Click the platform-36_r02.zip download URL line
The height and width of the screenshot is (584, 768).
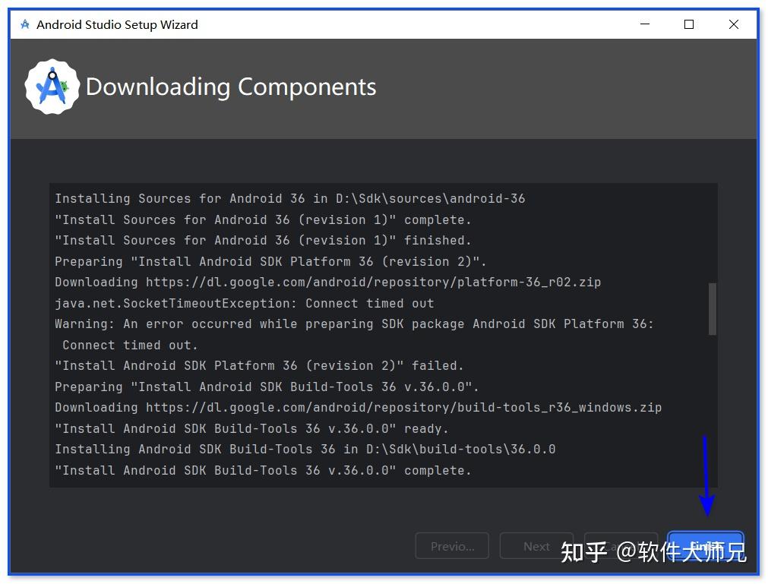click(x=327, y=283)
